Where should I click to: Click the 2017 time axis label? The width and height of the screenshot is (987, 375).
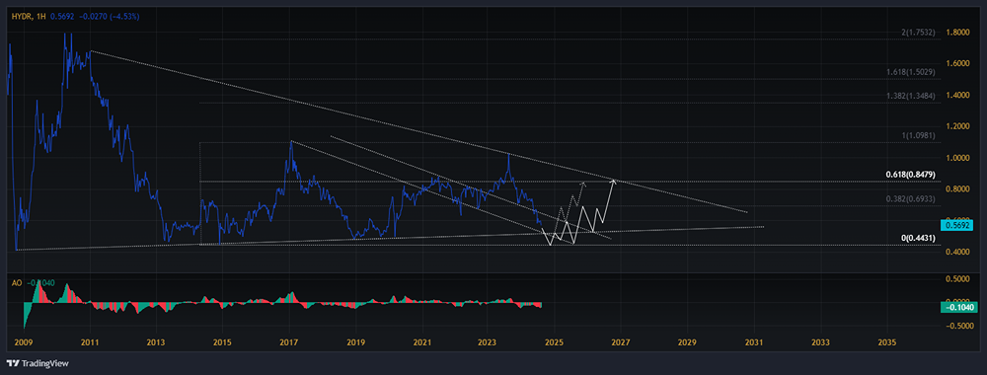pos(289,343)
